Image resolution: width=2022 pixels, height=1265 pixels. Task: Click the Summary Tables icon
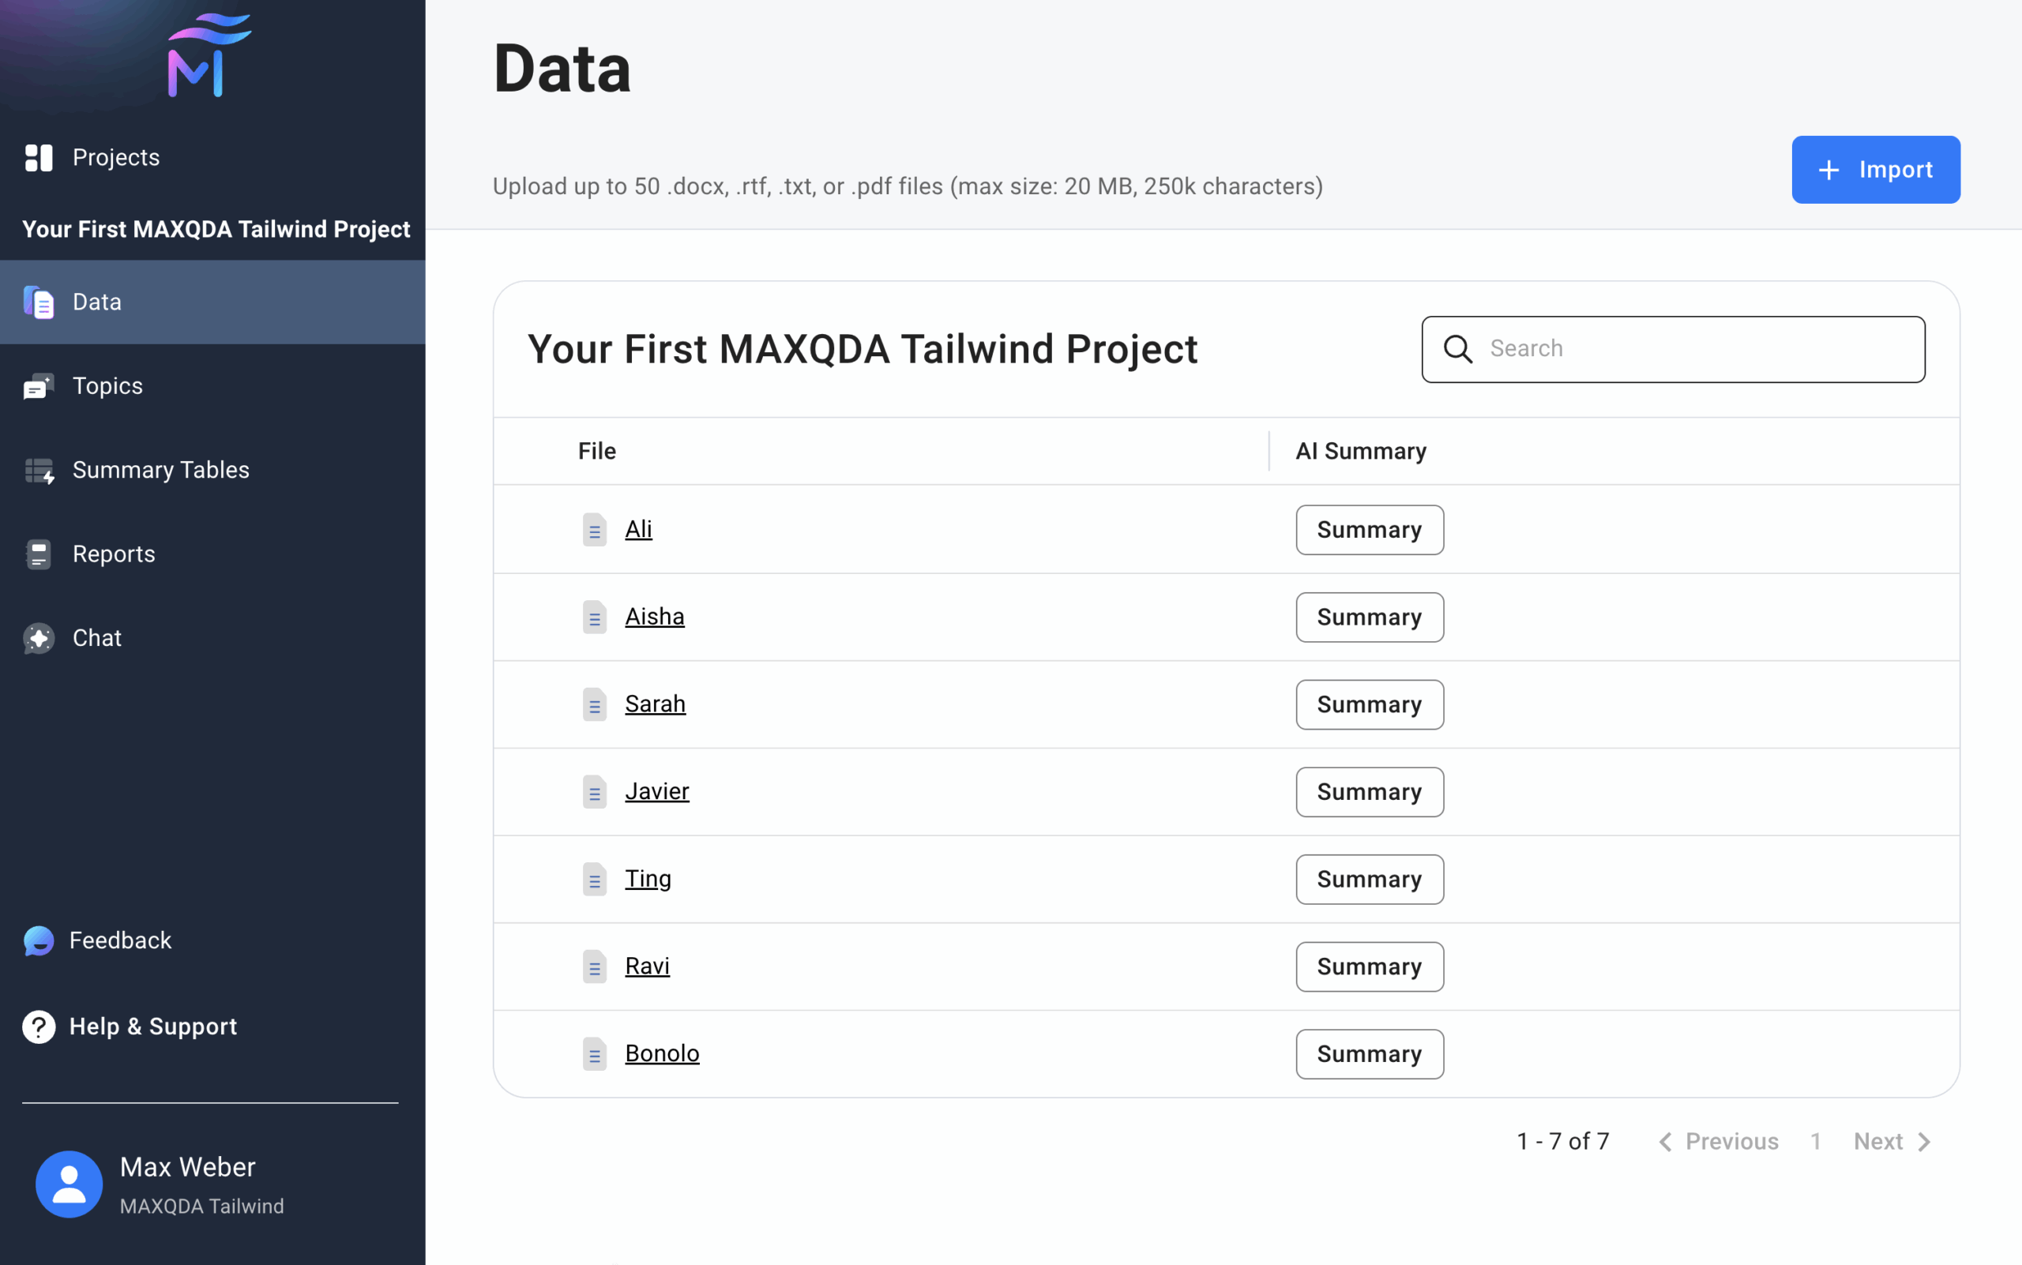(39, 471)
